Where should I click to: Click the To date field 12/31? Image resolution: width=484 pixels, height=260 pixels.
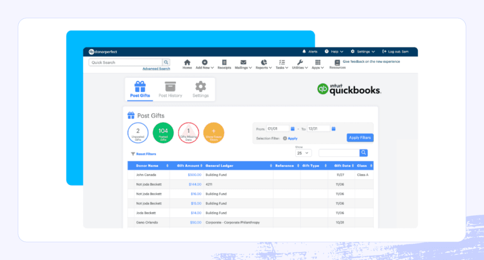coord(319,129)
